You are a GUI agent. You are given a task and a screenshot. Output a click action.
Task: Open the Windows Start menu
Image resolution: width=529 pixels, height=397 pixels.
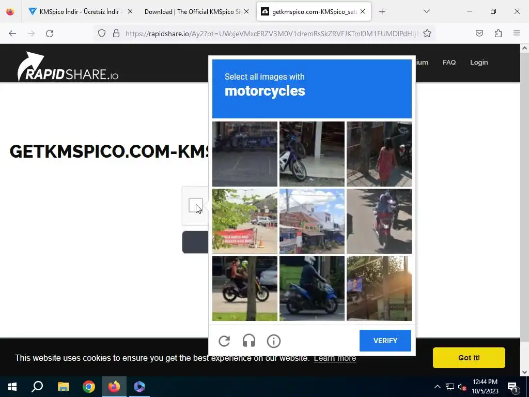[x=12, y=387]
